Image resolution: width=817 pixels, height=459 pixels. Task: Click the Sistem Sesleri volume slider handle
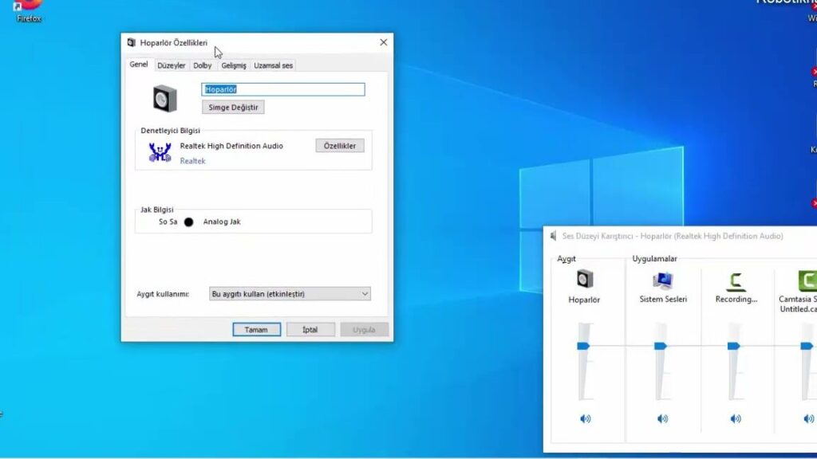[x=661, y=346]
